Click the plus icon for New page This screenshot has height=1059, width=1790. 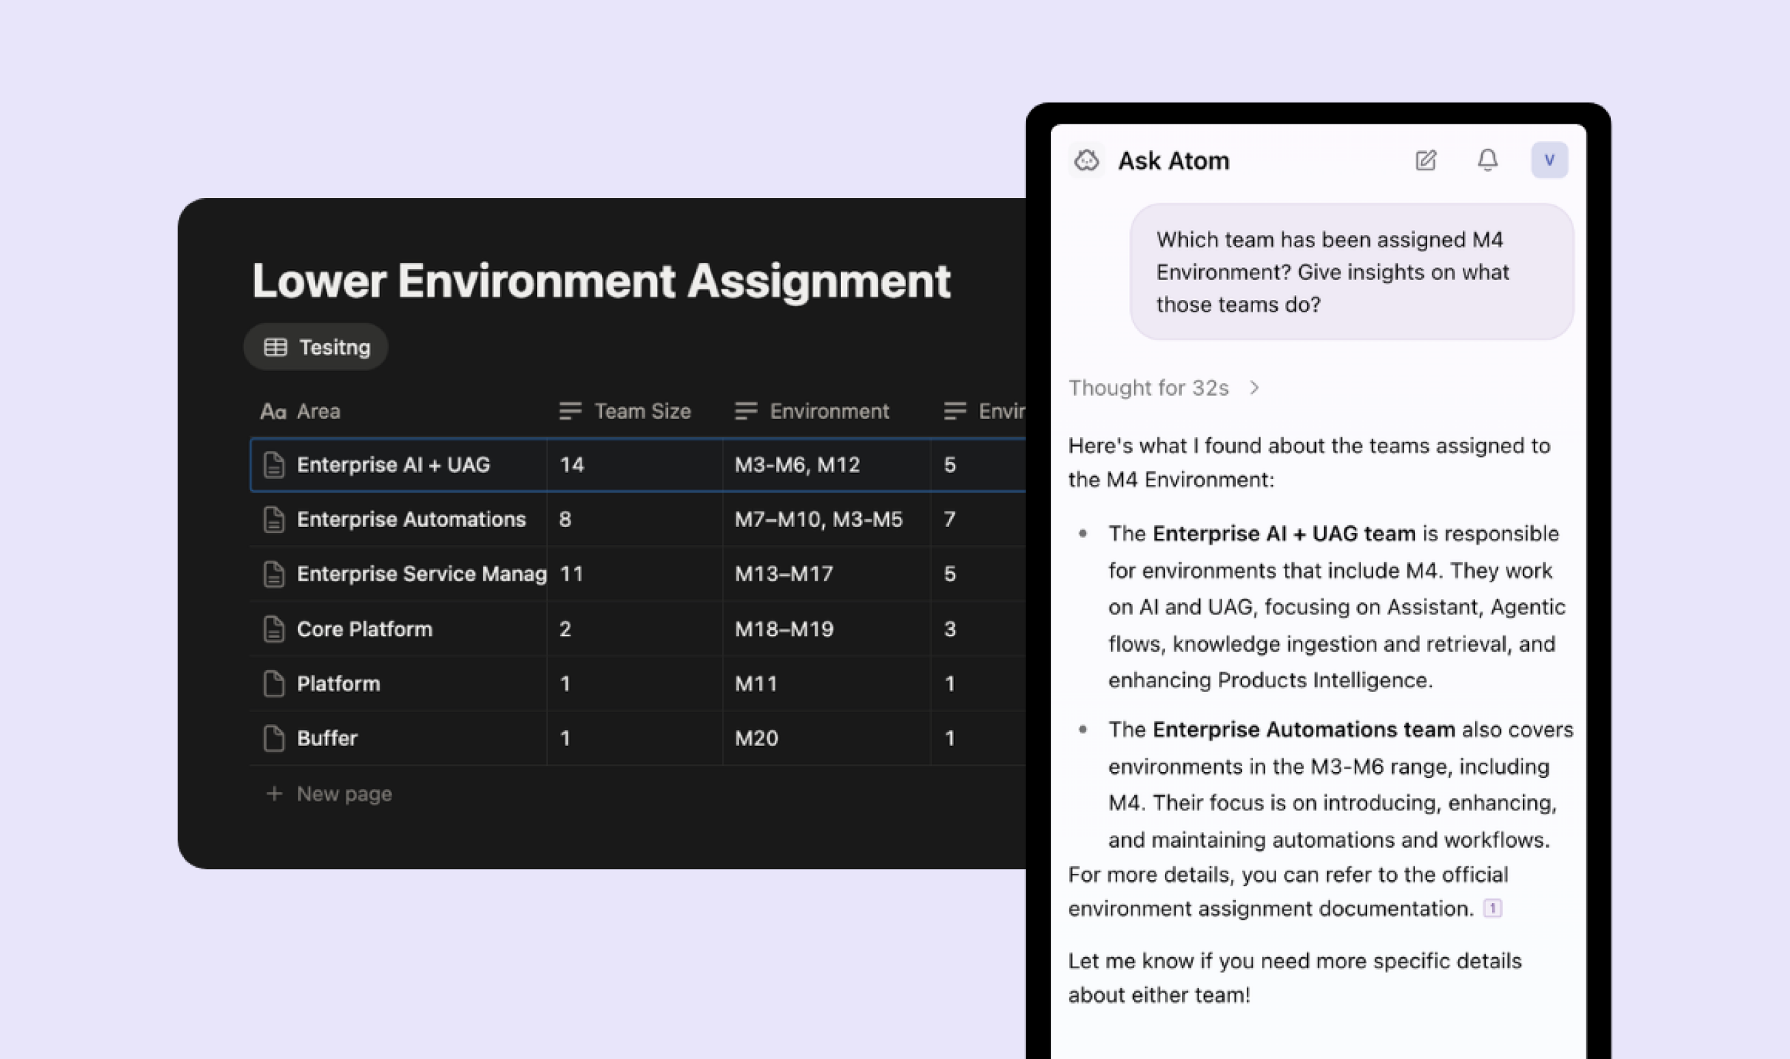pyautogui.click(x=274, y=793)
